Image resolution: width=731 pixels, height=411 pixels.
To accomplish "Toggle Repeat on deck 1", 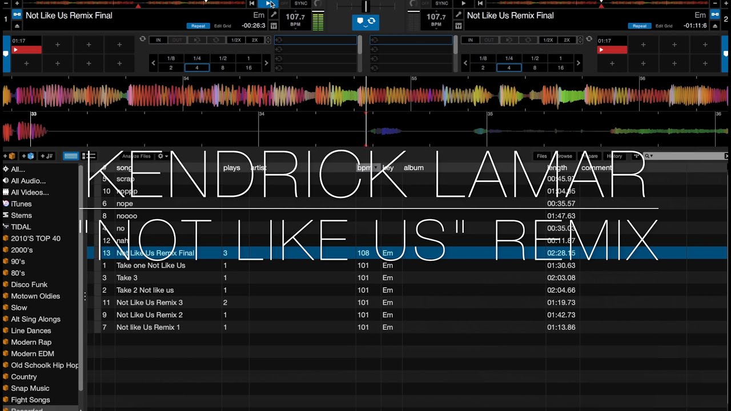I will click(x=198, y=26).
